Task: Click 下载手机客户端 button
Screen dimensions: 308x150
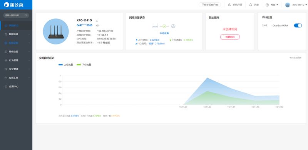Action: 209,5
